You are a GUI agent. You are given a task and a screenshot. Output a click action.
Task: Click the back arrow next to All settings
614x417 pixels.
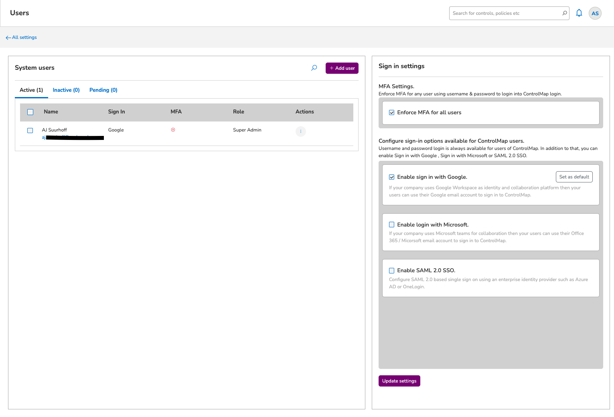pos(8,38)
